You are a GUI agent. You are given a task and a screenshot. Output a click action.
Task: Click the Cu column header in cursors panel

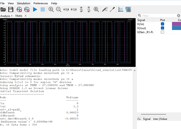[x=139, y=119]
